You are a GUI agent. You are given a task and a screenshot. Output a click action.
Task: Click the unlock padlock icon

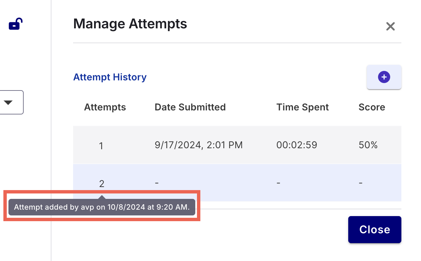(x=16, y=24)
